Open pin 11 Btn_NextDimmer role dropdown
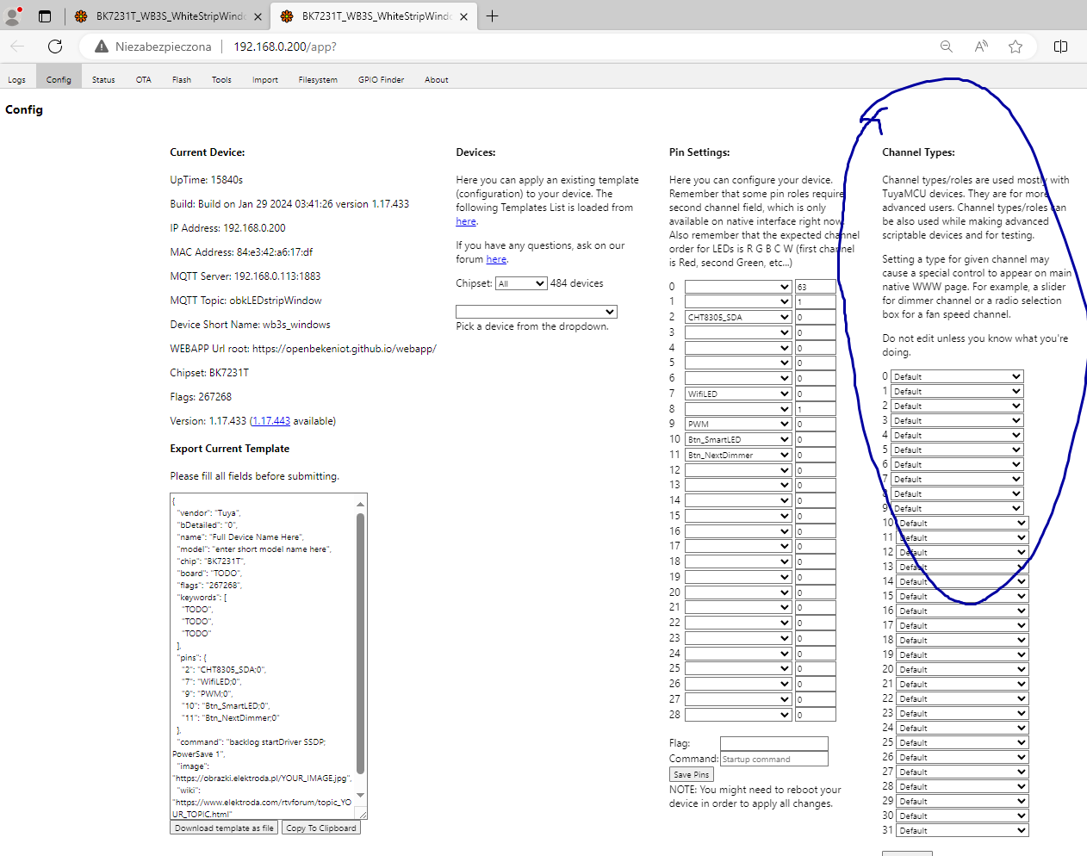This screenshot has height=856, width=1087. coord(738,455)
